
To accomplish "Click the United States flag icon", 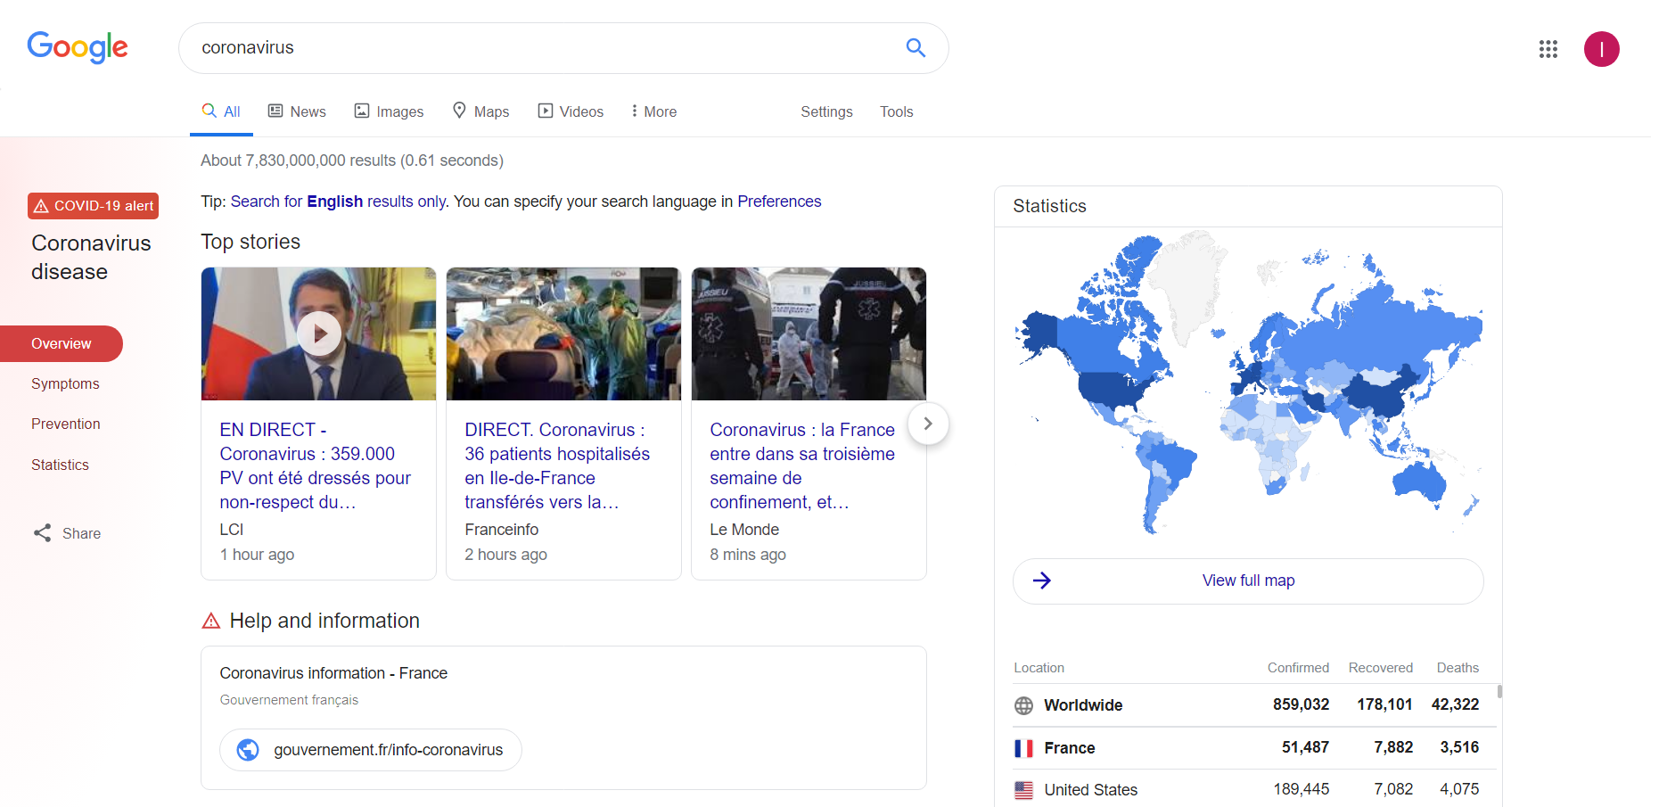I will pos(1023,790).
